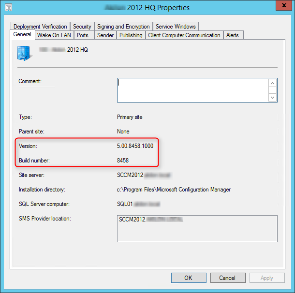Close the Properties dialog window

(284, 5)
